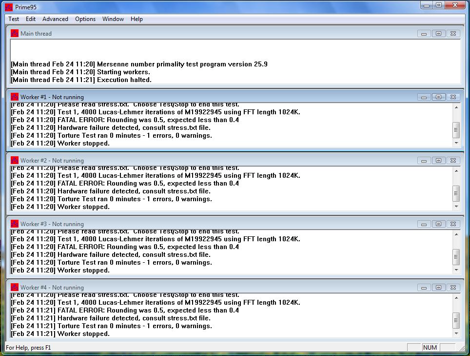Click Test 1 M19922945 line in Worker #4

pyautogui.click(x=156, y=303)
